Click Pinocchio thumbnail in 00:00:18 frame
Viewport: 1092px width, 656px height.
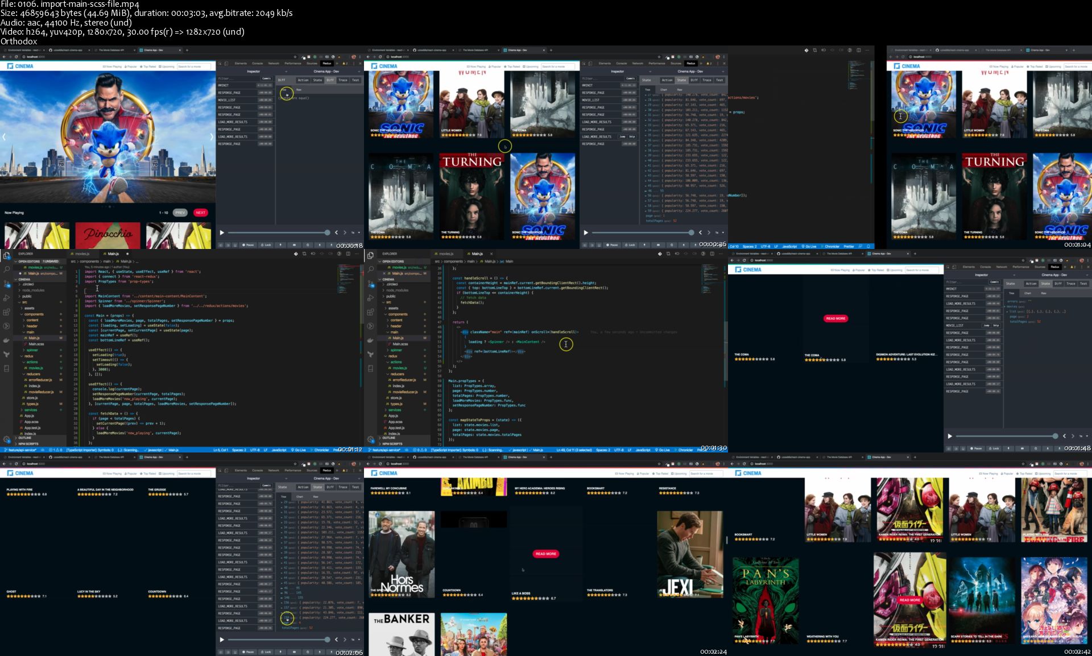[x=108, y=235]
